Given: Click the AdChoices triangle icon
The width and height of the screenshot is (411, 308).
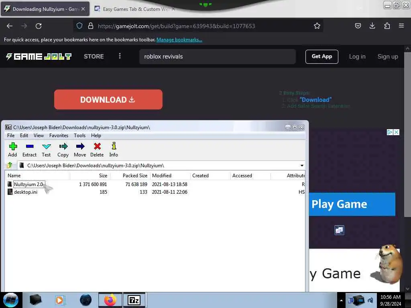Looking at the screenshot, I should 390,132.
